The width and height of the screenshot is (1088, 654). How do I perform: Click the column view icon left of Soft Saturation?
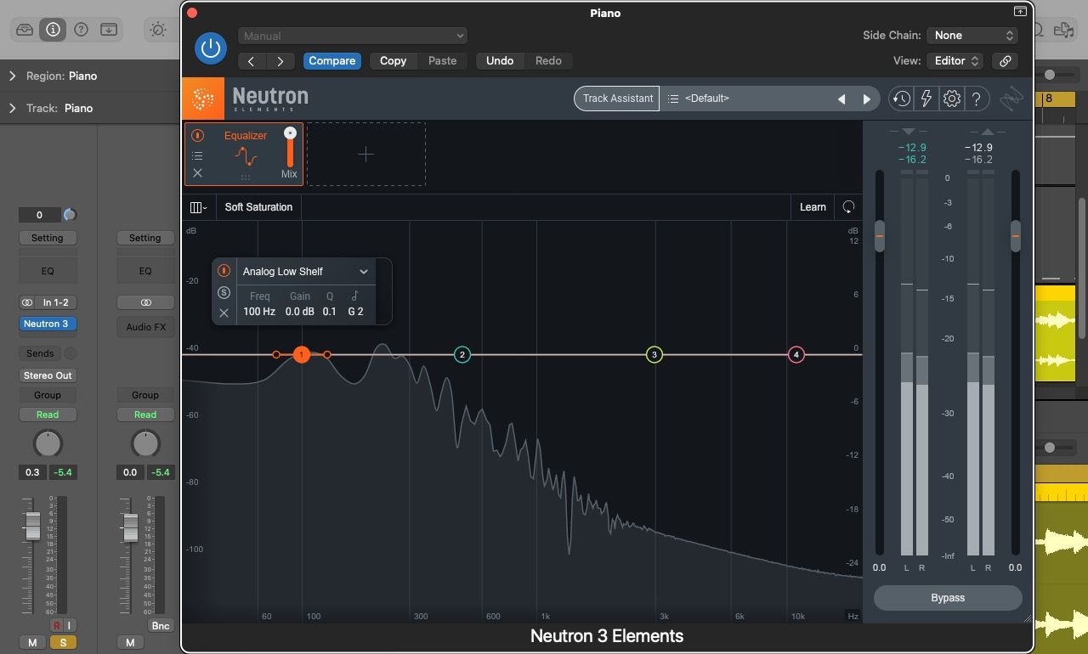[198, 206]
